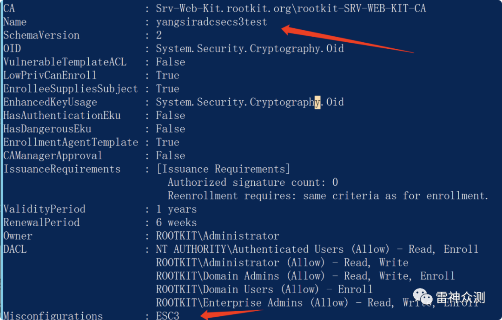The height and width of the screenshot is (320, 502).
Task: Click the EnrolleeSuppliesSubject True value
Action: click(x=167, y=89)
